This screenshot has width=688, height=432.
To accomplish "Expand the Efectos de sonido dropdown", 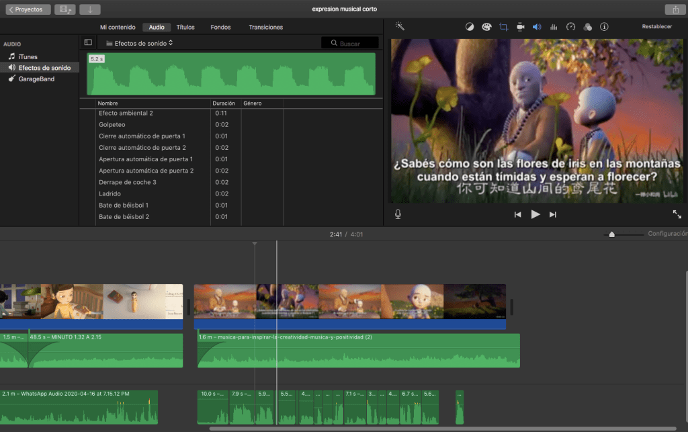I will point(144,43).
